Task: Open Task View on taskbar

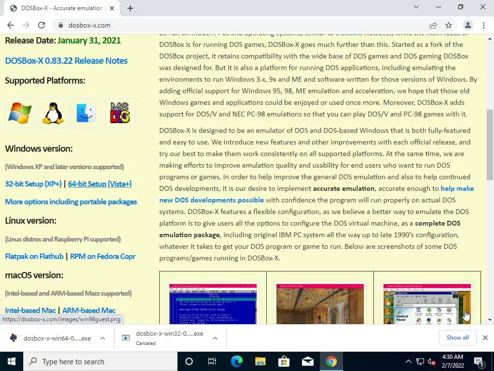Action: 212,361
